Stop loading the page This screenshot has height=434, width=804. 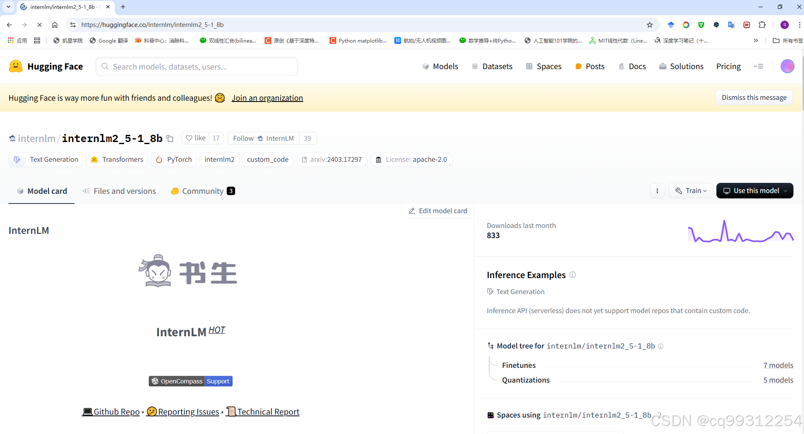[39, 25]
